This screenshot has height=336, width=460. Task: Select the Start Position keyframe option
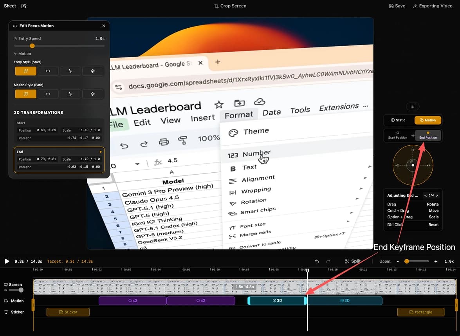click(x=397, y=135)
